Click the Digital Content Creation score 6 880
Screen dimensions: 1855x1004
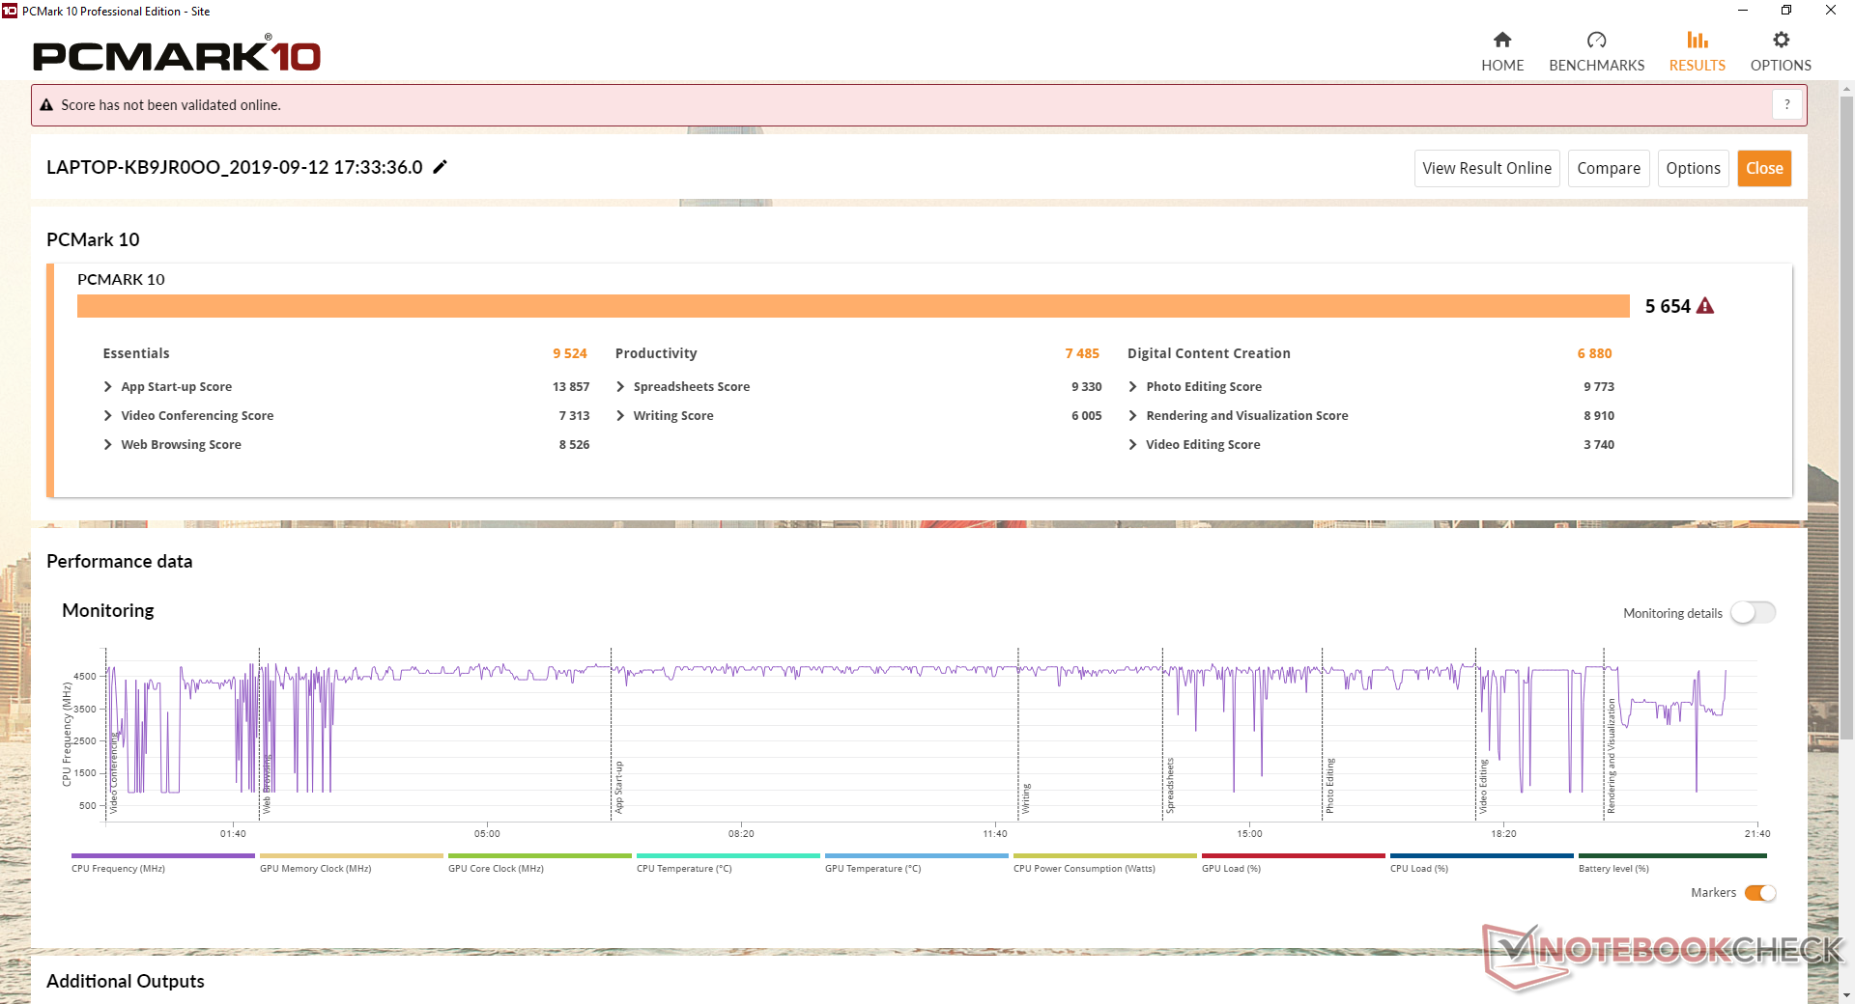click(1594, 353)
